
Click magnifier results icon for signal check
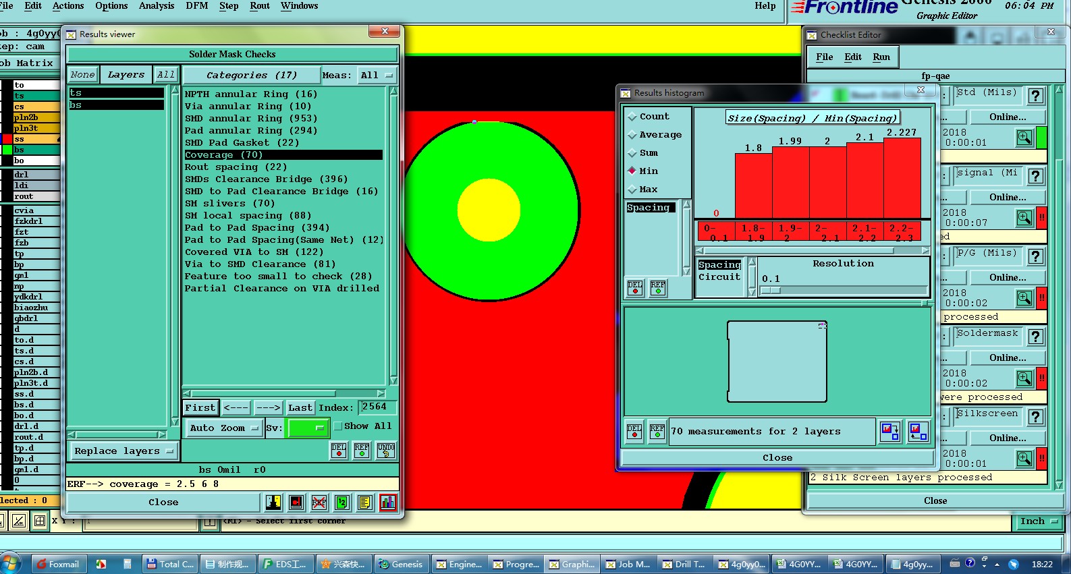coord(1024,218)
